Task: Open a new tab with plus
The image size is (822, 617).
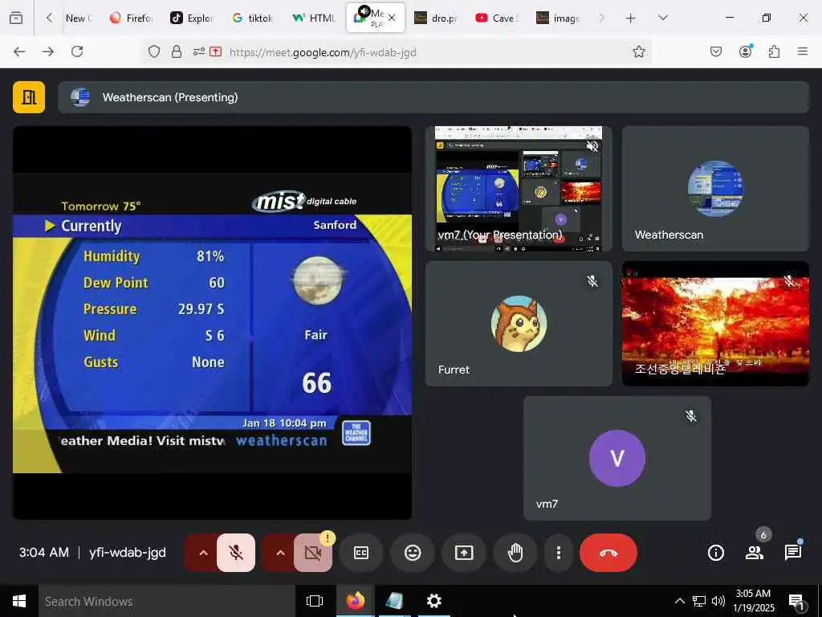Action: [631, 18]
